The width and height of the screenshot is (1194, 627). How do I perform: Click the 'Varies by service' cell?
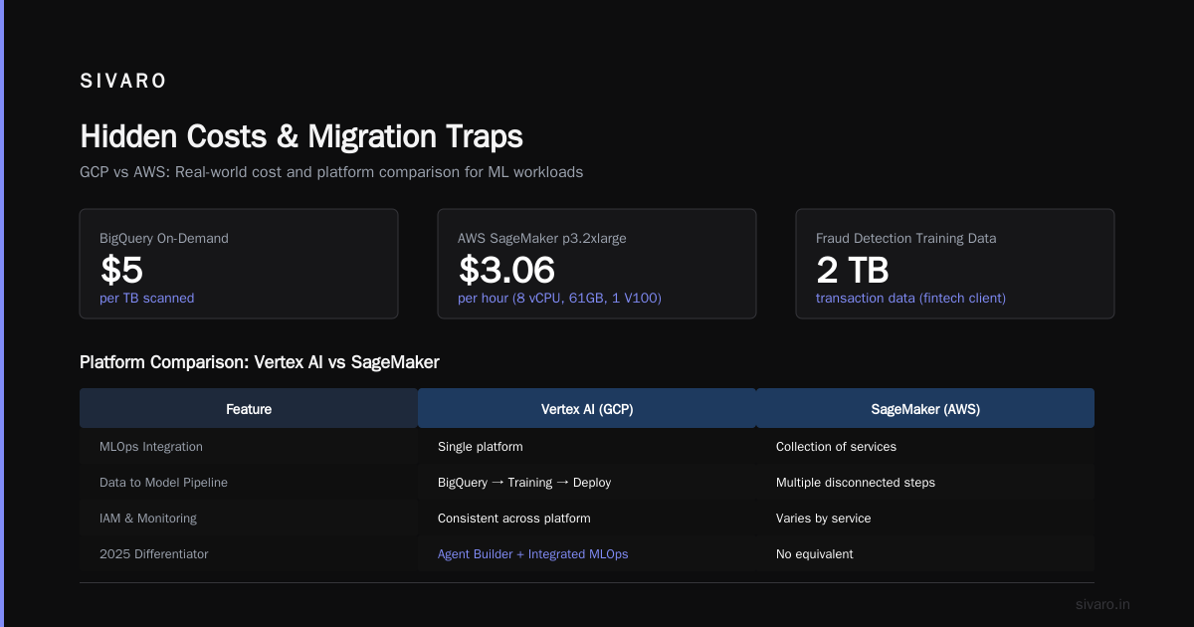coord(824,519)
